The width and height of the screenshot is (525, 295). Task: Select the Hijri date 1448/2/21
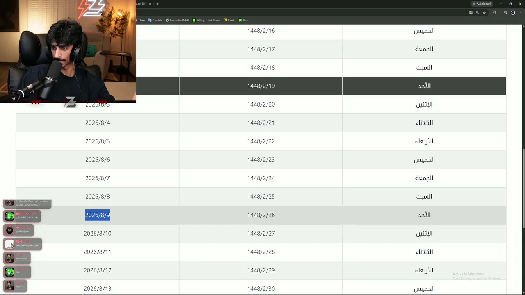261,123
